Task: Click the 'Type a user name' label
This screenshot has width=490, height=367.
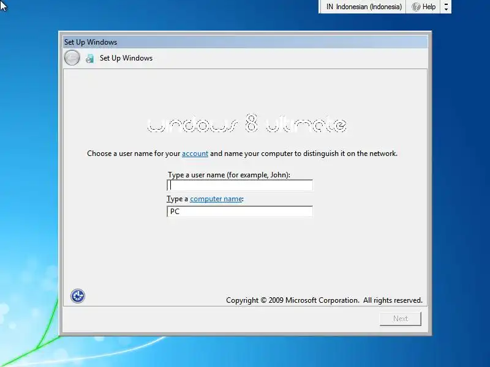Action: pyautogui.click(x=228, y=175)
